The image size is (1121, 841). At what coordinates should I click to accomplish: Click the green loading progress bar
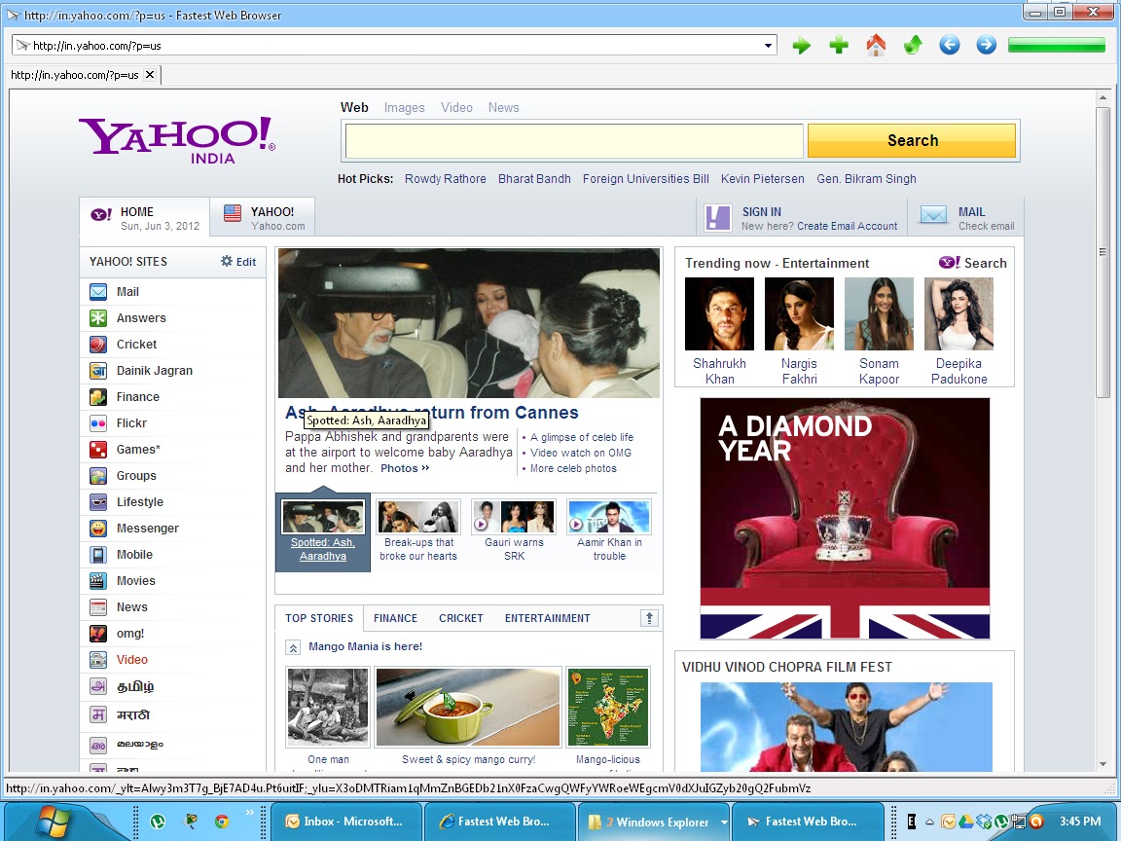pyautogui.click(x=1057, y=46)
